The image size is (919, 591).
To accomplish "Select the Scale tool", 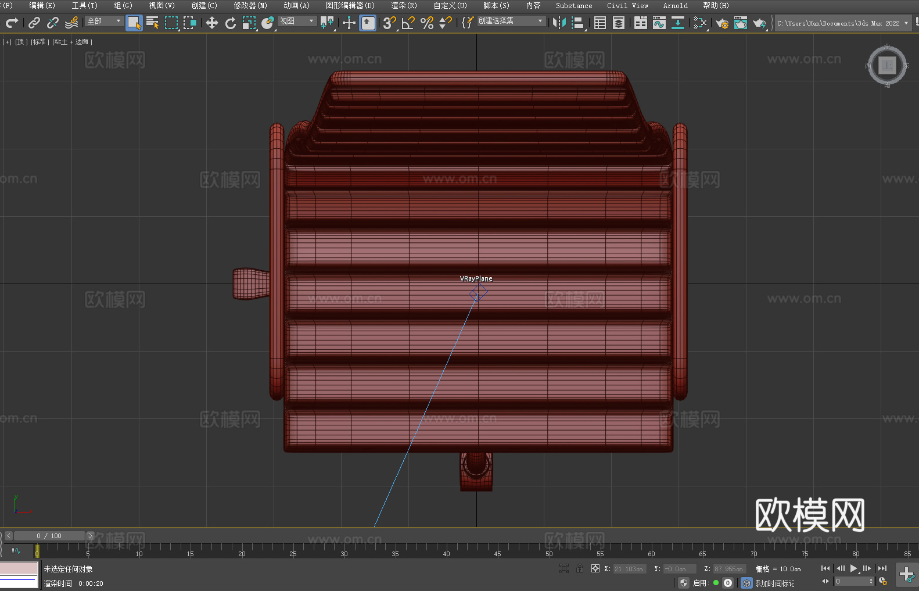I will (x=249, y=23).
